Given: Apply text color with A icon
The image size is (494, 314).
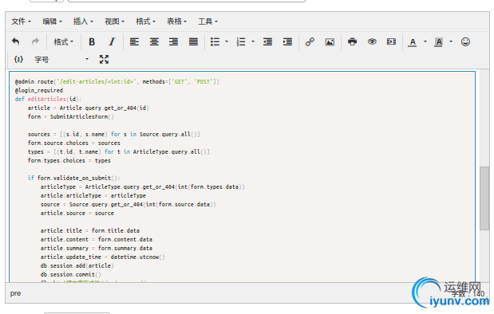Looking at the screenshot, I should 413,42.
